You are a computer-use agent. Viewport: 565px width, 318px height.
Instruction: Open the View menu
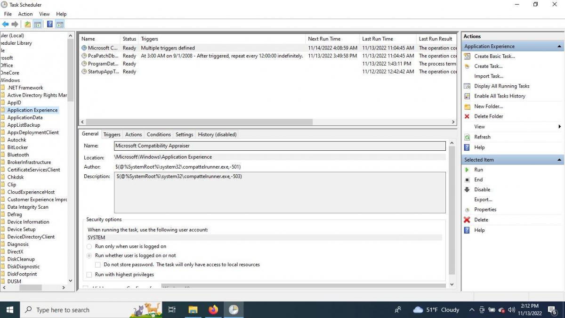44,14
